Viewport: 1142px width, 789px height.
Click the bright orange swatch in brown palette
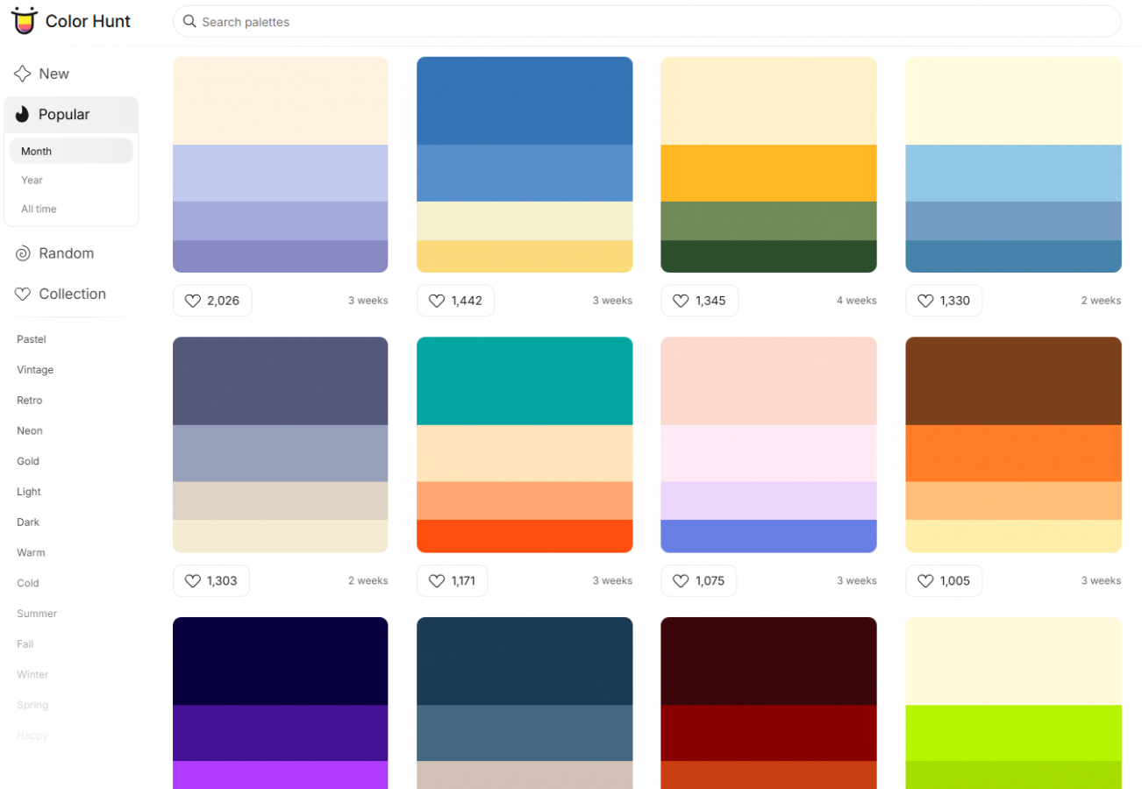tap(1013, 453)
